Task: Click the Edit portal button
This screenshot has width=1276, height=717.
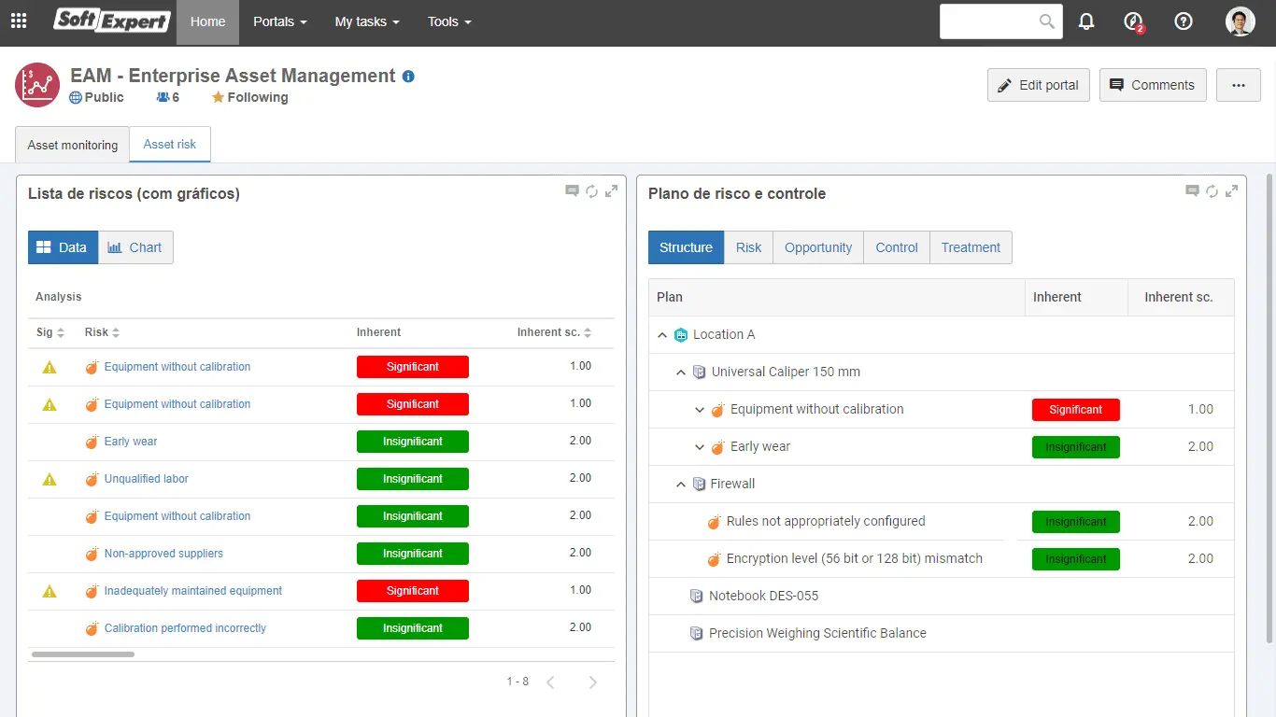Action: click(1038, 85)
